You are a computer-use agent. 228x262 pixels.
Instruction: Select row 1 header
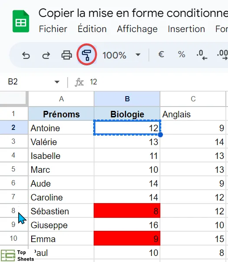pyautogui.click(x=13, y=114)
